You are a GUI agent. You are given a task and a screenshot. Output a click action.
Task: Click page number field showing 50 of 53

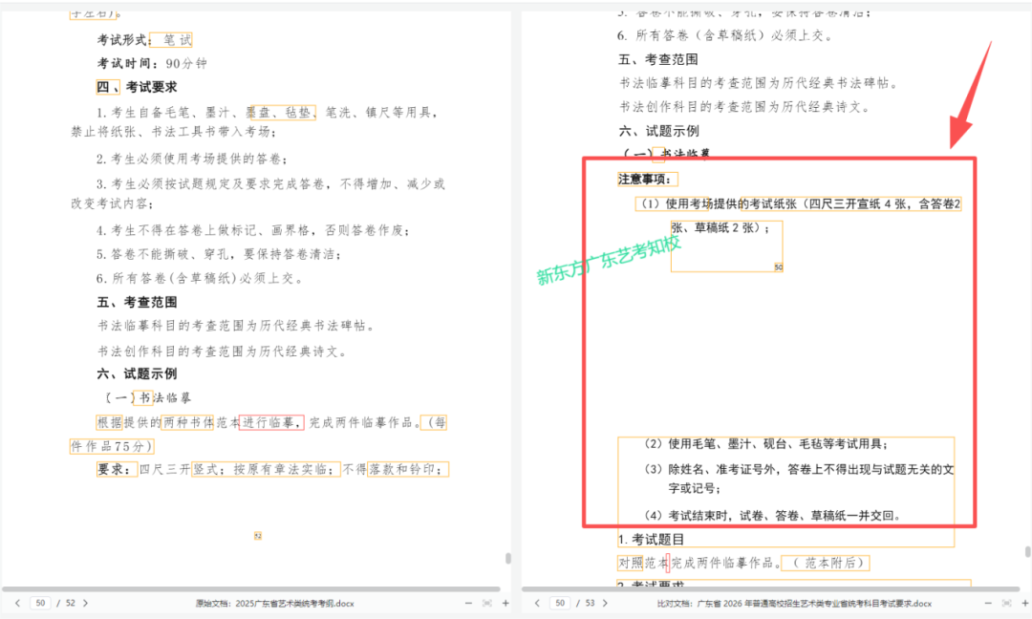[561, 603]
